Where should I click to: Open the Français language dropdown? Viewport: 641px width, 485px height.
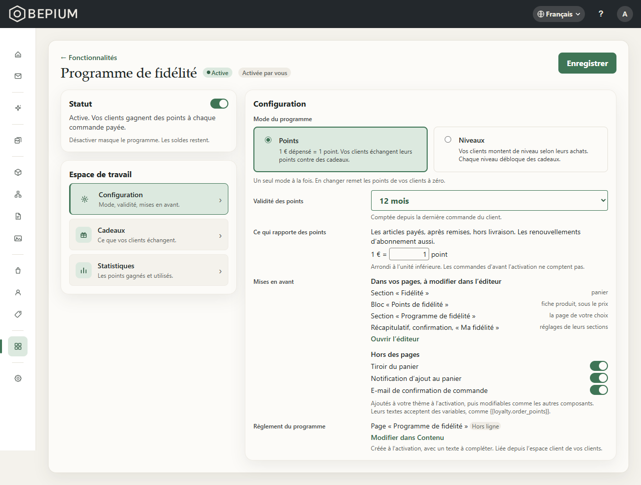tap(559, 14)
